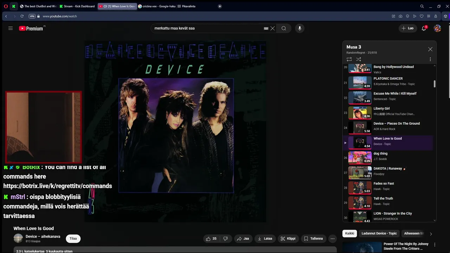The width and height of the screenshot is (450, 253).
Task: Open the Opera extensions cube icon
Action: click(x=445, y=16)
